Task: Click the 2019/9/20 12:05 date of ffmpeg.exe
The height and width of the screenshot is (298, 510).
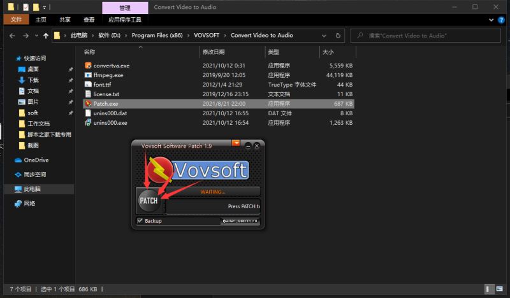Action: click(x=224, y=75)
